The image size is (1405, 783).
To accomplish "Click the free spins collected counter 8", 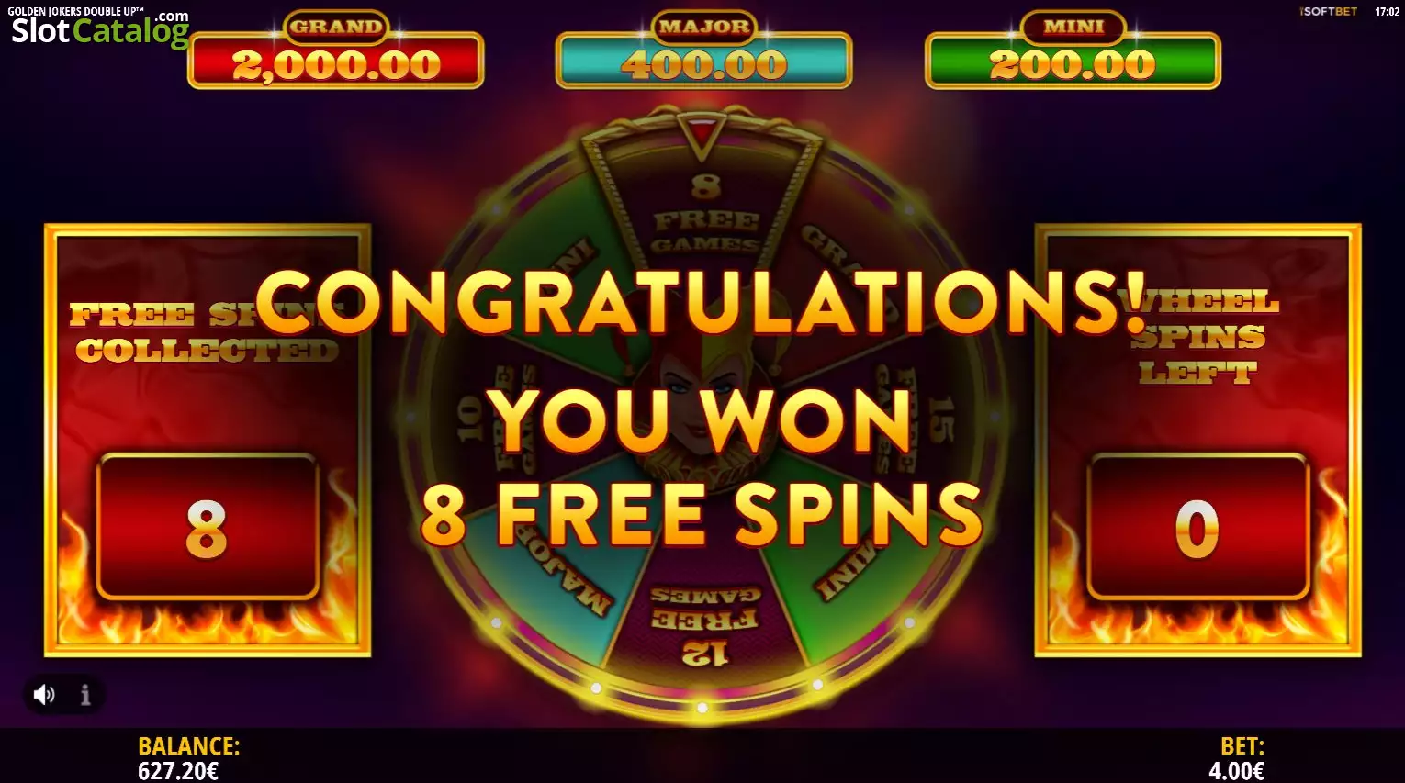I will (208, 528).
